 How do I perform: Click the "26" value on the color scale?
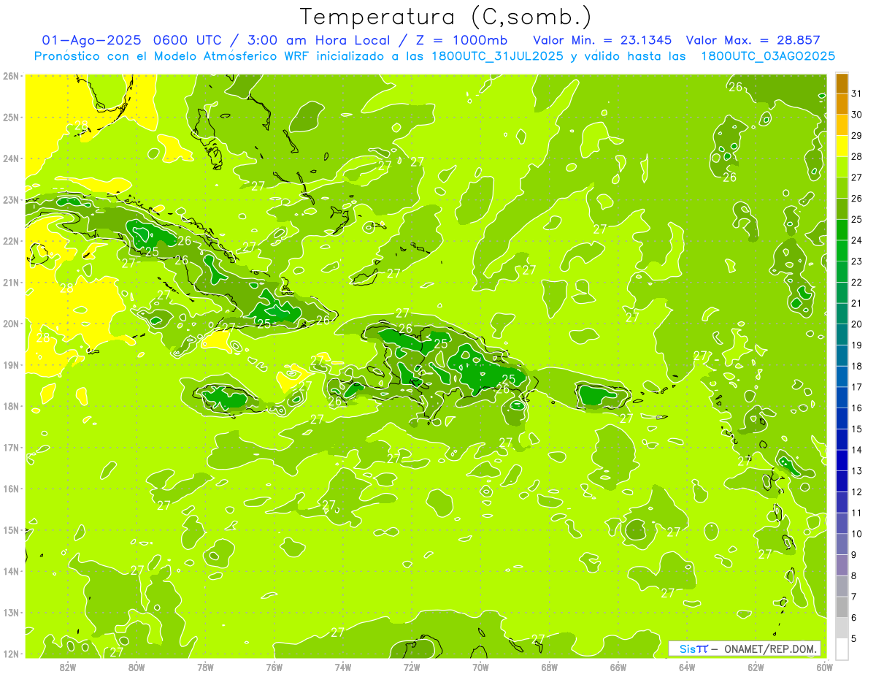tap(856, 199)
